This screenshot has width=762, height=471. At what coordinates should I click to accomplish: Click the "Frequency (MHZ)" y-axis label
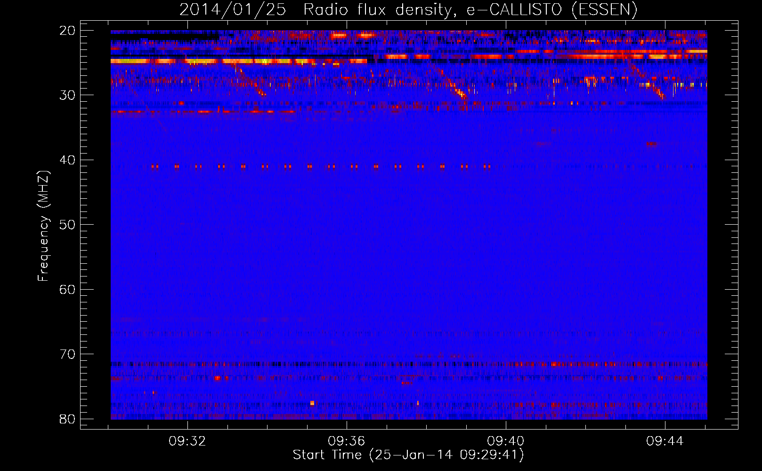[43, 226]
